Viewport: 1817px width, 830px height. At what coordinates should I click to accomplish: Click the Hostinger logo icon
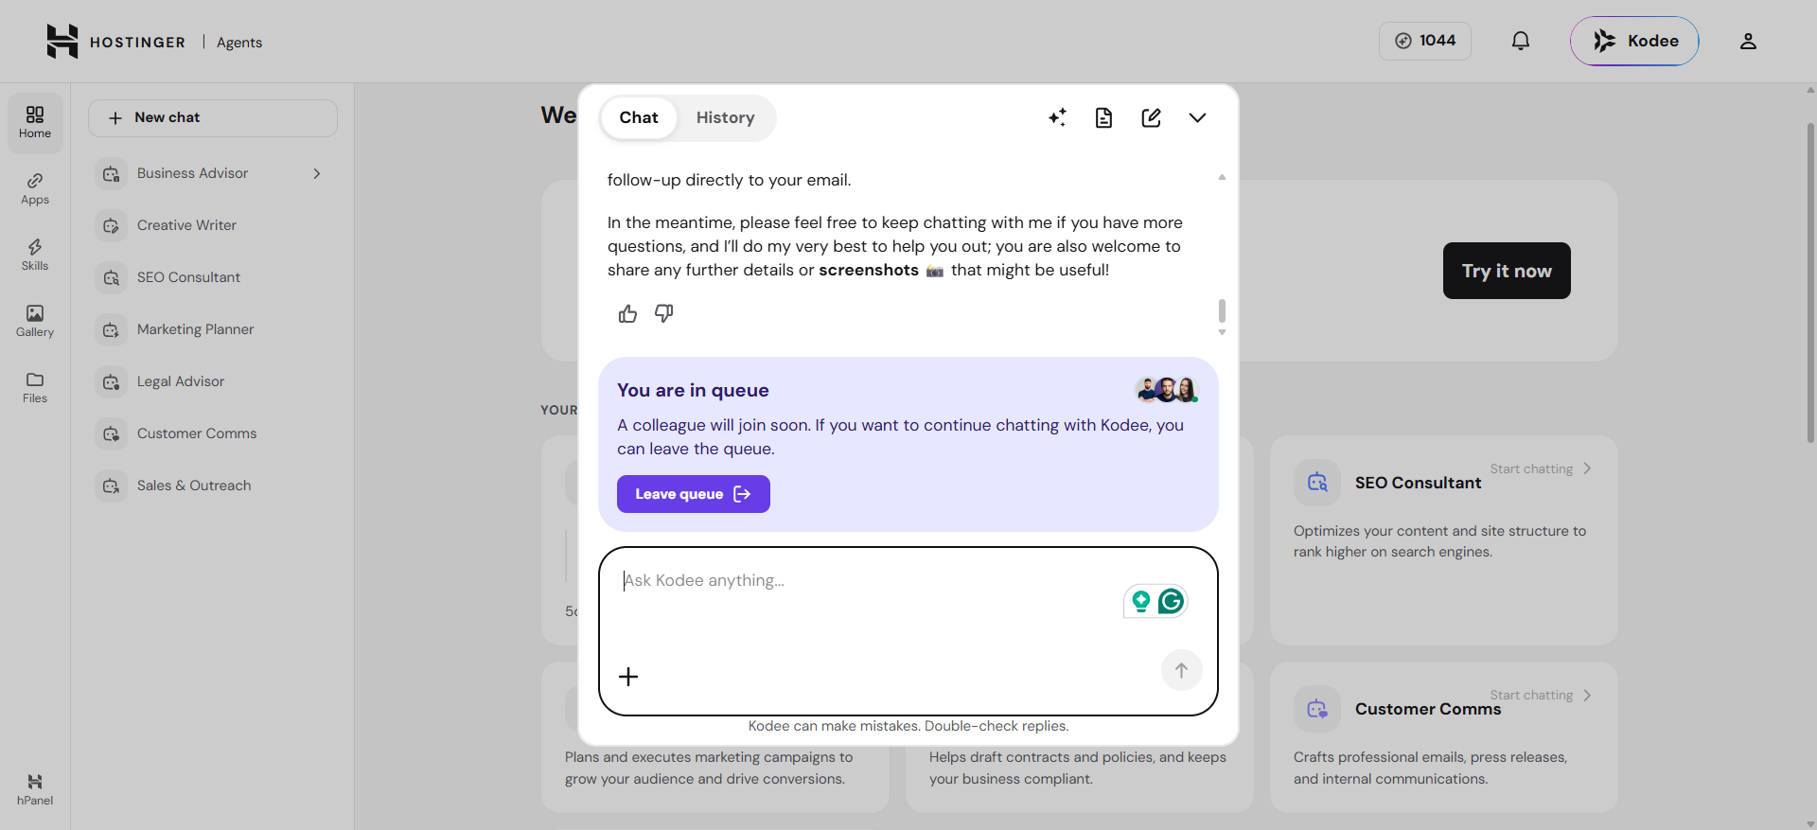click(62, 42)
